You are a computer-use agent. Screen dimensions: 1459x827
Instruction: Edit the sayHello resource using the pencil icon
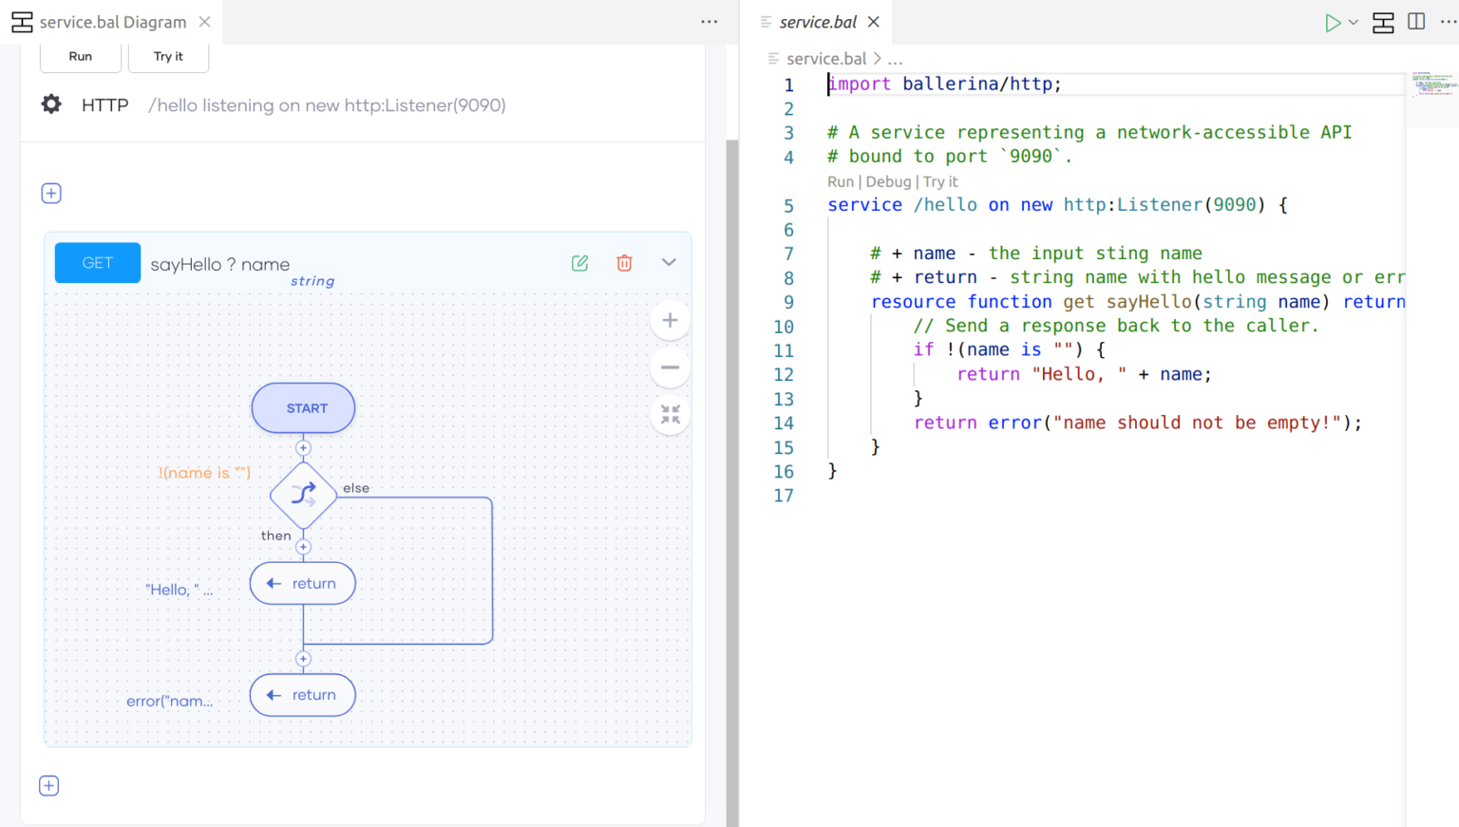(579, 263)
